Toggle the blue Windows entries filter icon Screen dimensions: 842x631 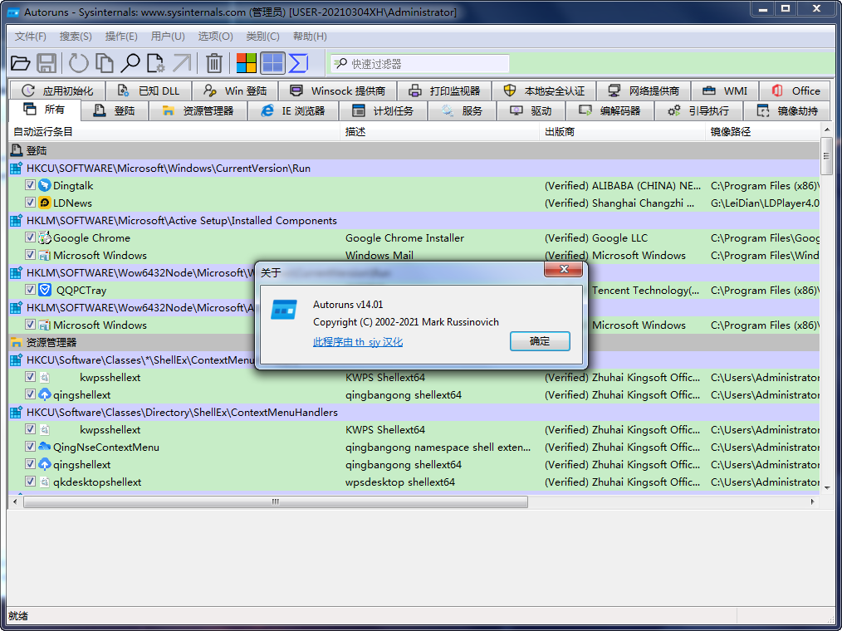pos(273,63)
